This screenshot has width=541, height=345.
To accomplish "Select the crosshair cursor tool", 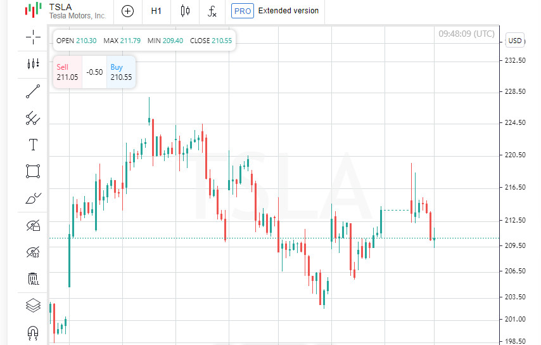I will click(33, 37).
